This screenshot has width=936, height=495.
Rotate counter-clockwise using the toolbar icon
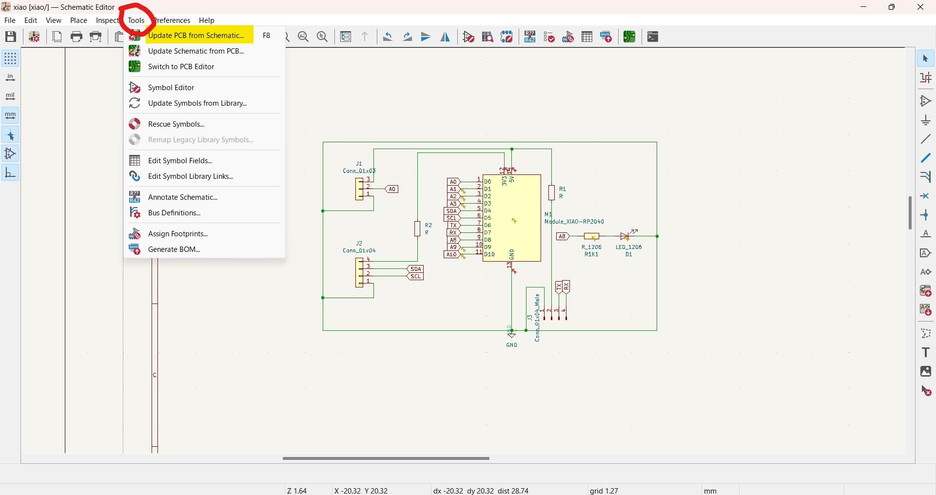(x=389, y=37)
